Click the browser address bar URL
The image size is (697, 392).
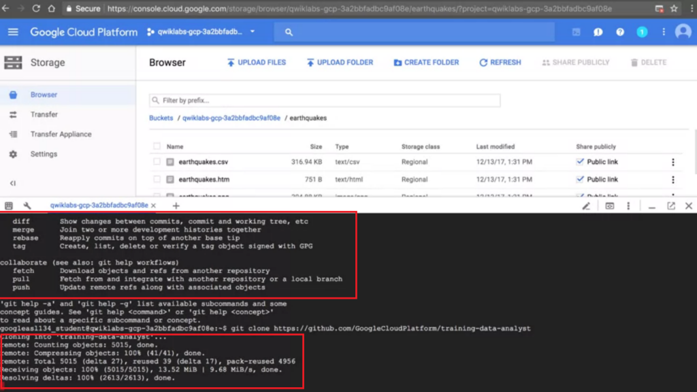359,8
